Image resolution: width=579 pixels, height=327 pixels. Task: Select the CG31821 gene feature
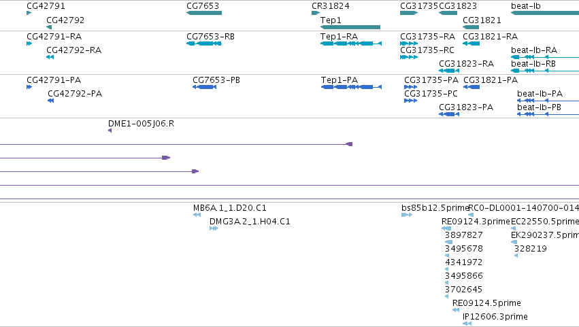pos(471,27)
